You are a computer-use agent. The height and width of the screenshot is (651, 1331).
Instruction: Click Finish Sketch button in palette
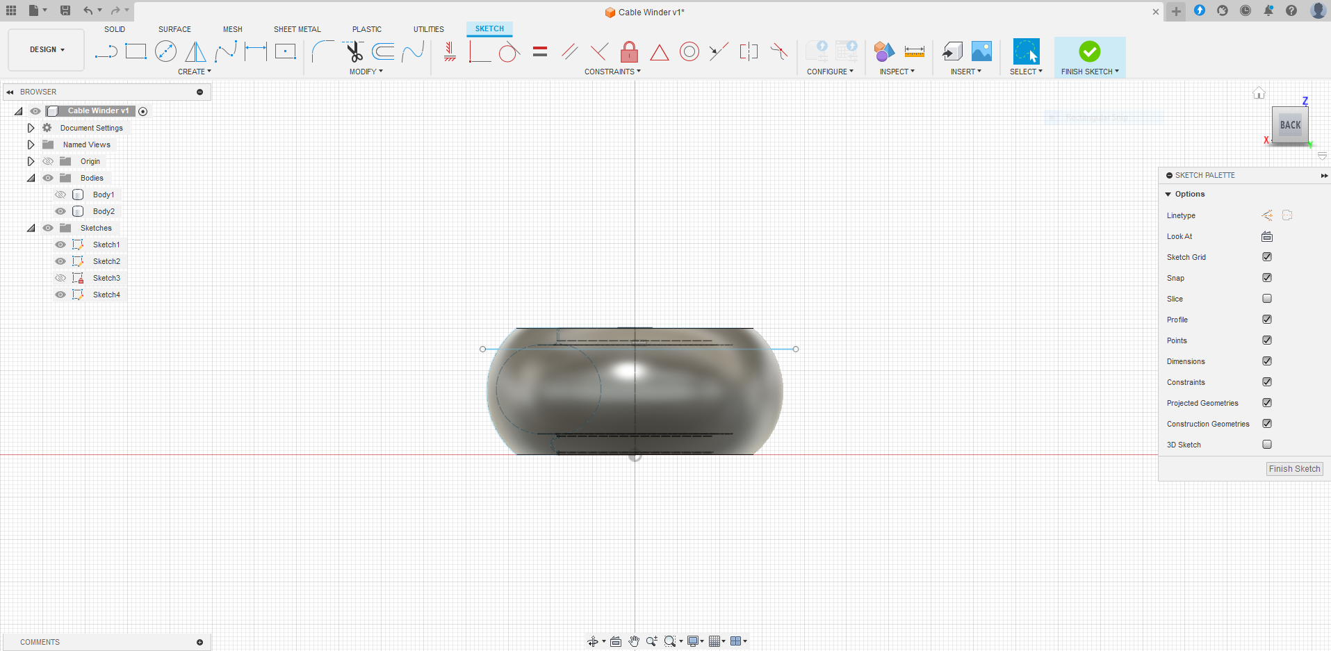1294,469
